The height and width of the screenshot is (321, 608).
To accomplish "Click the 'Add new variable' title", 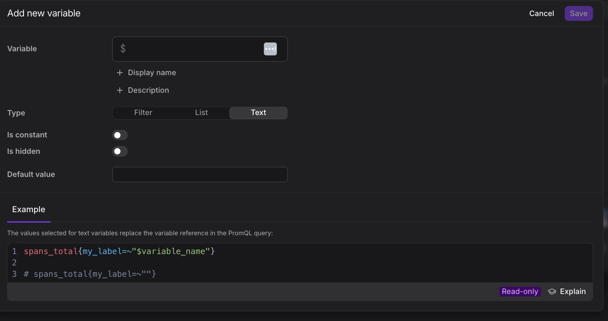I will click(x=44, y=13).
